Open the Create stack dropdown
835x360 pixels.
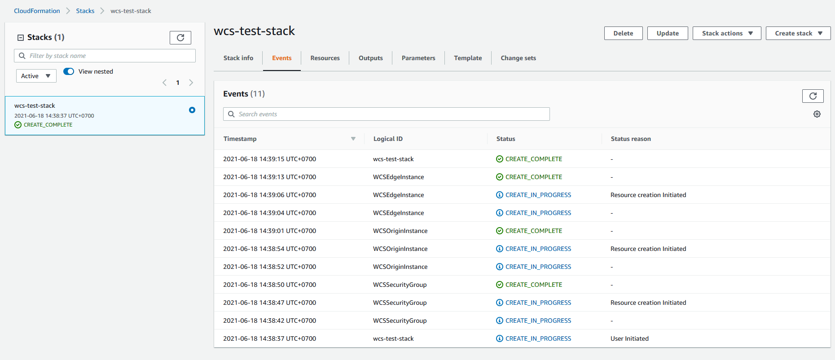[x=798, y=33]
